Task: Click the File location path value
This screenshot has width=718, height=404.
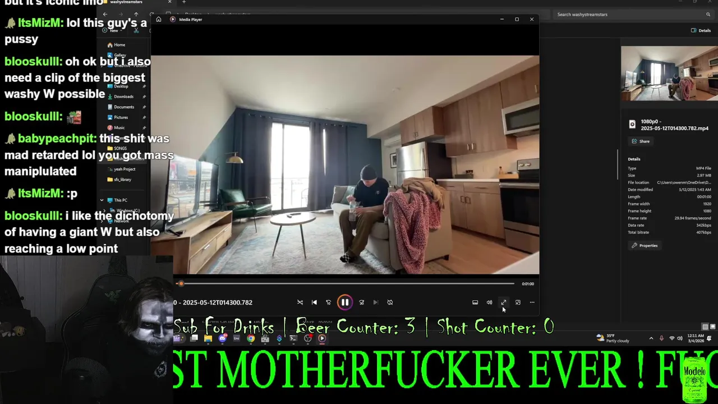Action: tap(684, 182)
